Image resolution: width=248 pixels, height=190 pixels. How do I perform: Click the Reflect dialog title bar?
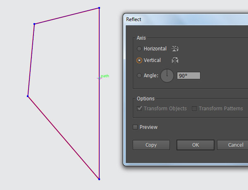186,19
